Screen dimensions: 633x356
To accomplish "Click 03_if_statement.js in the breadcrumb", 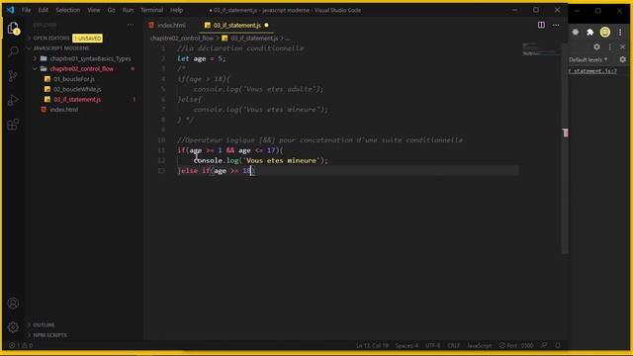I will point(254,39).
